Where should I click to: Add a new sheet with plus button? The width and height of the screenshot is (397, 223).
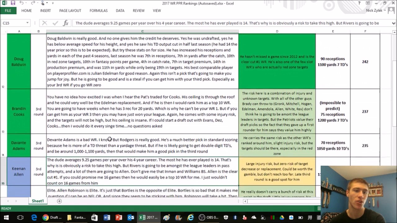point(59,201)
